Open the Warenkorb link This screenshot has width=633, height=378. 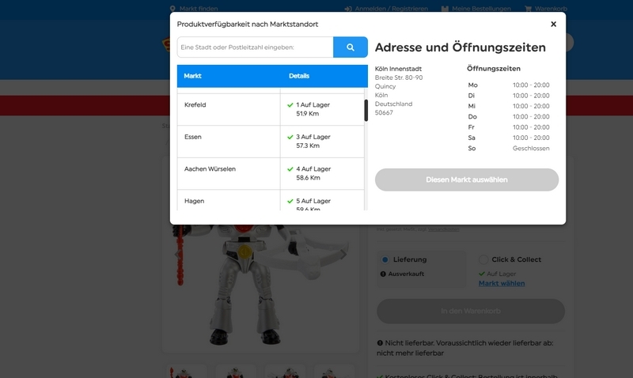click(551, 9)
